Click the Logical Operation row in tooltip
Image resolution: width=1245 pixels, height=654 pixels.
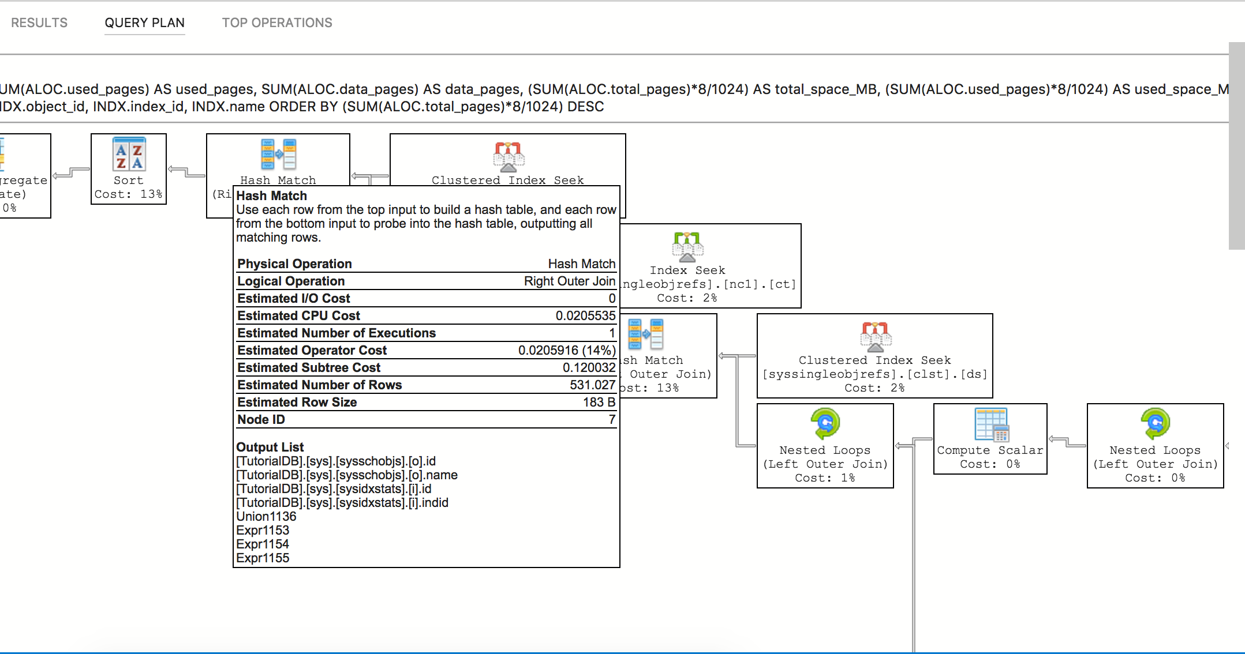[426, 281]
